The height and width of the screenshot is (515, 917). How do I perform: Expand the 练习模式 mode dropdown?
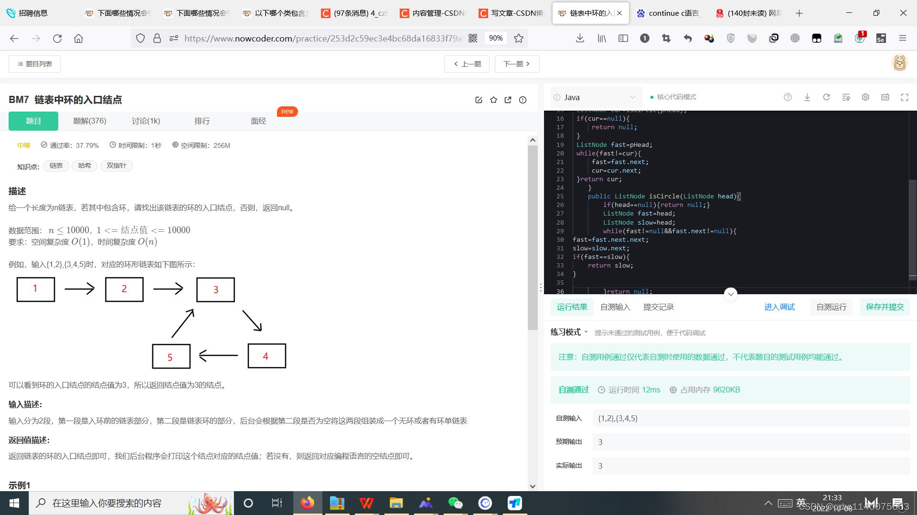(569, 332)
